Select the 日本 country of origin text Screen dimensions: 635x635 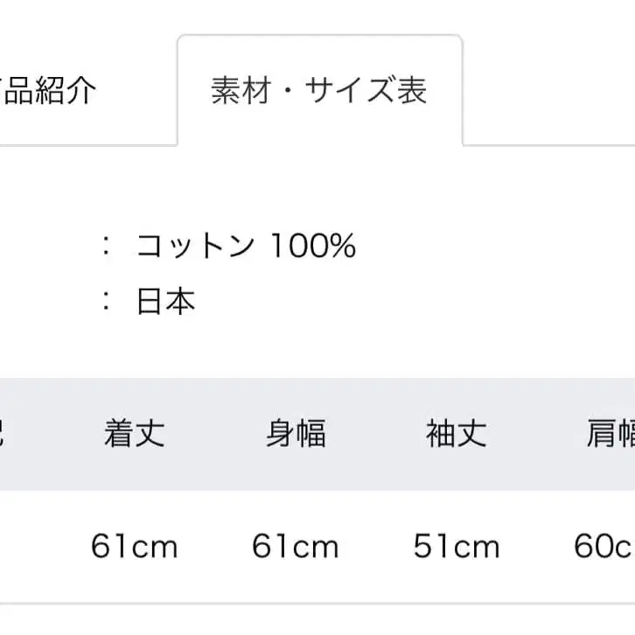click(166, 301)
